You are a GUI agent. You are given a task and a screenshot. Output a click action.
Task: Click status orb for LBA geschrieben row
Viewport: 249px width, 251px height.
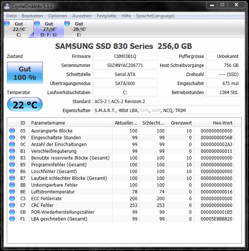(x=12, y=219)
